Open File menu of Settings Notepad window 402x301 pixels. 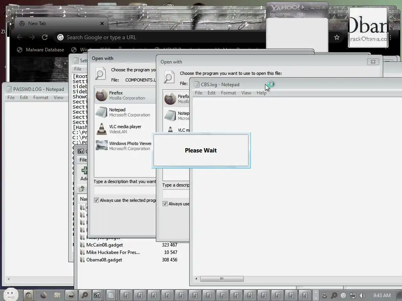pyautogui.click(x=78, y=69)
